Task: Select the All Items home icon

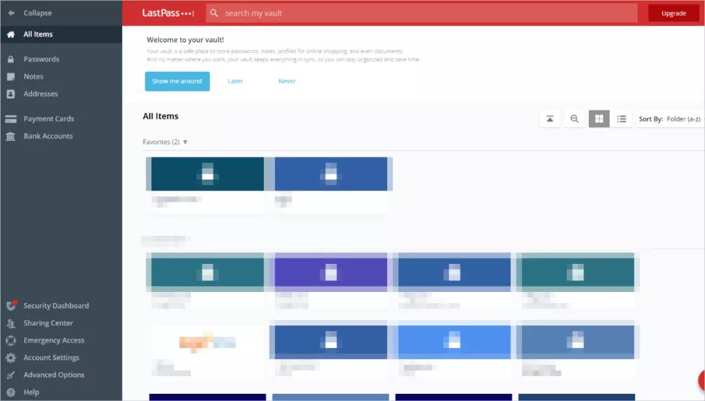Action: pos(10,35)
